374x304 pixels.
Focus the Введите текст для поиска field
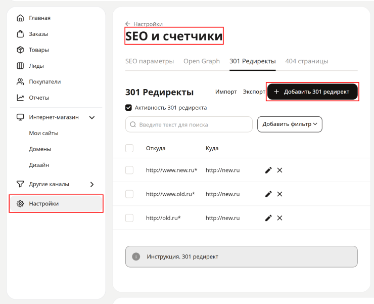pyautogui.click(x=189, y=124)
